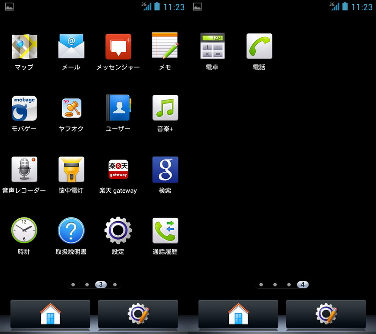Tap battery icon on right status bar

click(x=345, y=6)
